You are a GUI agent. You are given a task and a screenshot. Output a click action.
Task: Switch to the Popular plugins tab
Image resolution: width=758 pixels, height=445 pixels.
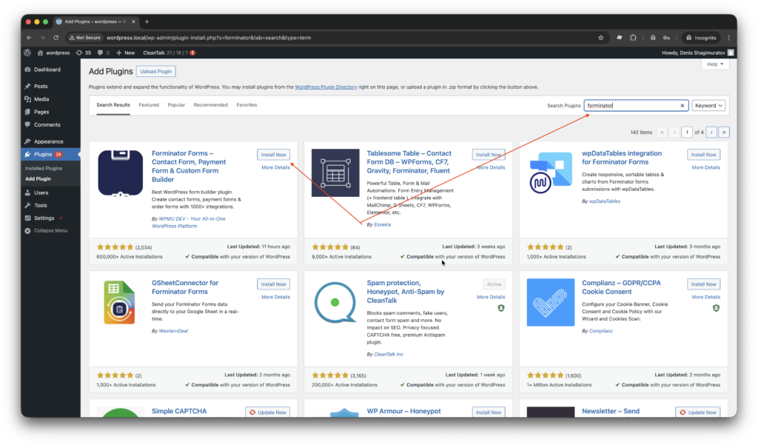click(x=175, y=104)
